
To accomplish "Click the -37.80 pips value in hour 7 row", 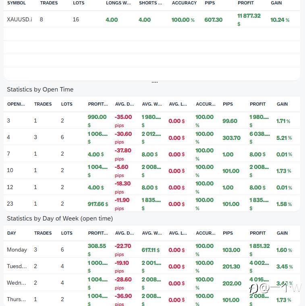I will [123, 150].
